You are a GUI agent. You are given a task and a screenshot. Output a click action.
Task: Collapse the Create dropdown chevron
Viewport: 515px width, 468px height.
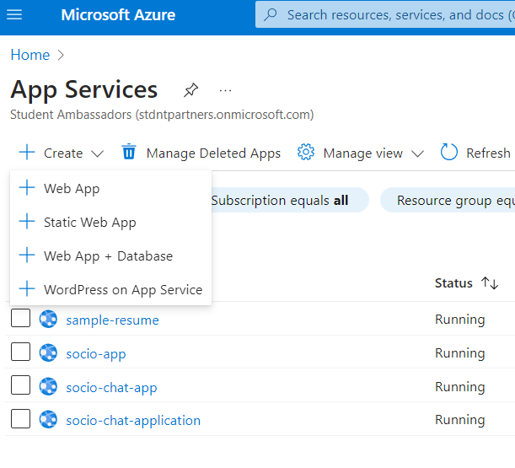[97, 153]
